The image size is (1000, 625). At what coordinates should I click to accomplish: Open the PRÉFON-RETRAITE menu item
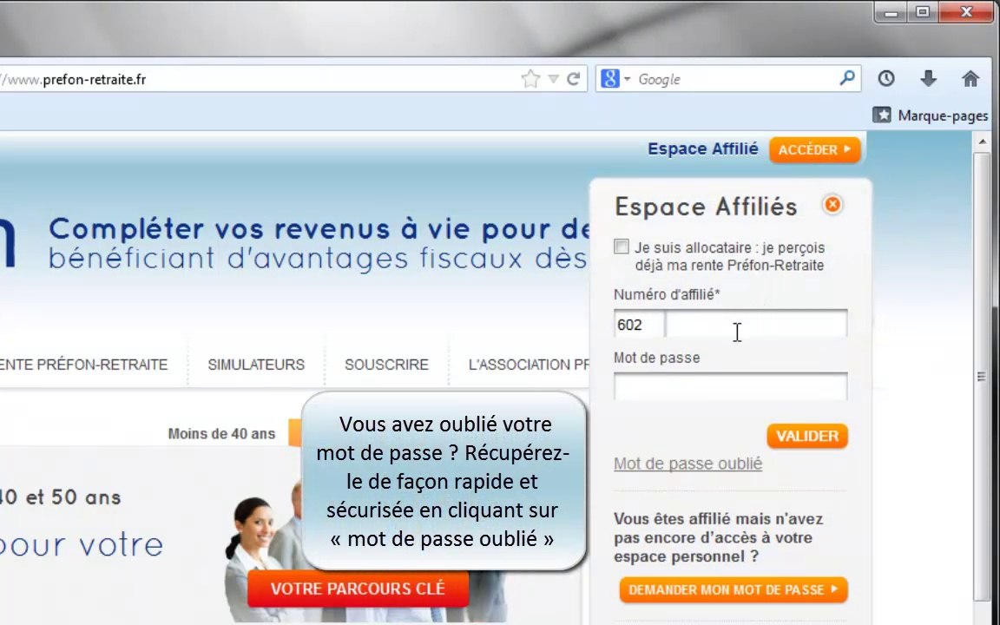coord(83,365)
